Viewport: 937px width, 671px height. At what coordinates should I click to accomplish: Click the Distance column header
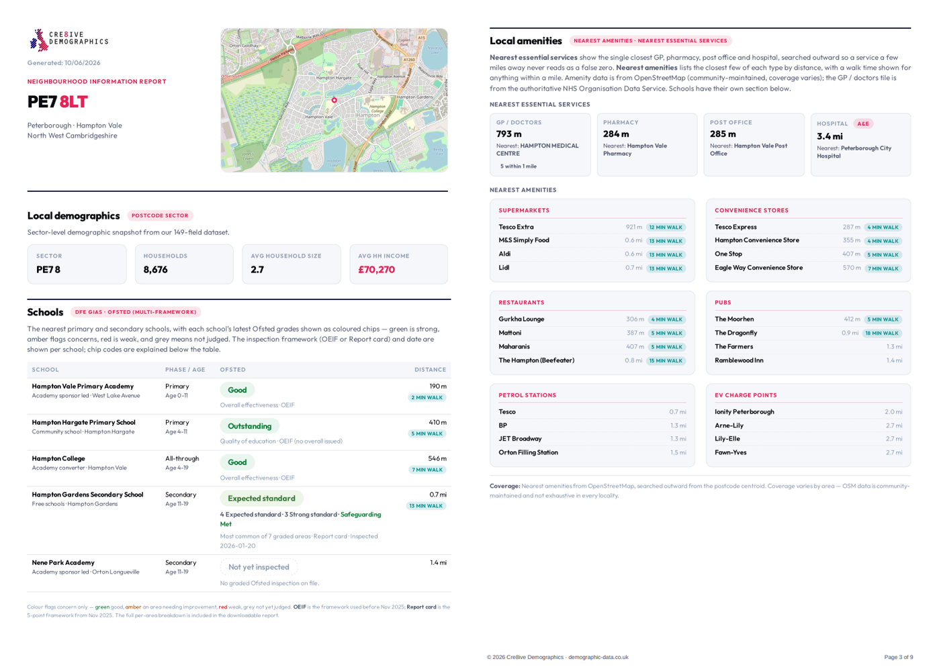click(x=431, y=370)
